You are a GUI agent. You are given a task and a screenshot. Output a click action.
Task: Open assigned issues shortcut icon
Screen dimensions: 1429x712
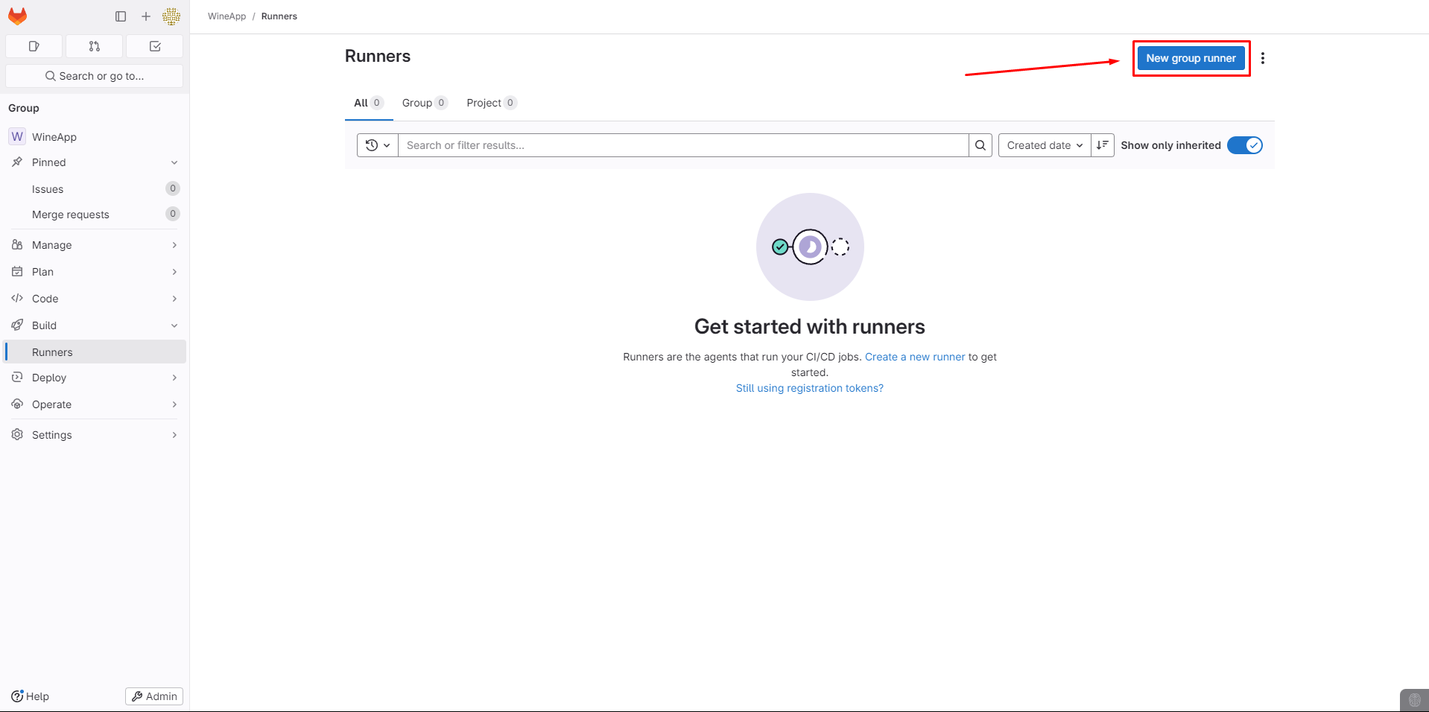point(34,46)
